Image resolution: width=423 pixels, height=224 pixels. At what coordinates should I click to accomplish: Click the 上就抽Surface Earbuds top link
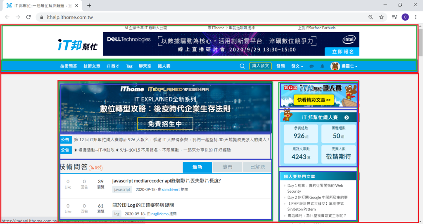(317, 28)
